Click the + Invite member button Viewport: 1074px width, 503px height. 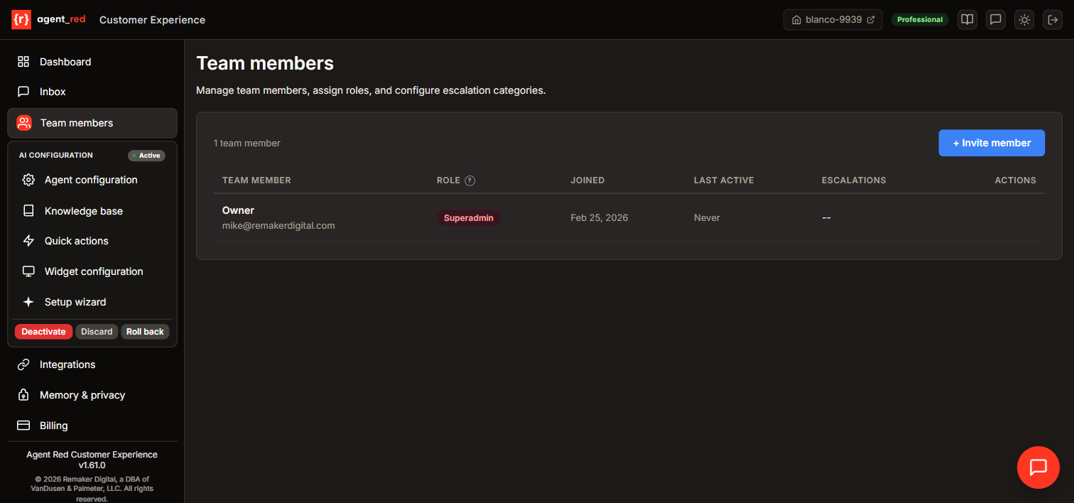(992, 143)
